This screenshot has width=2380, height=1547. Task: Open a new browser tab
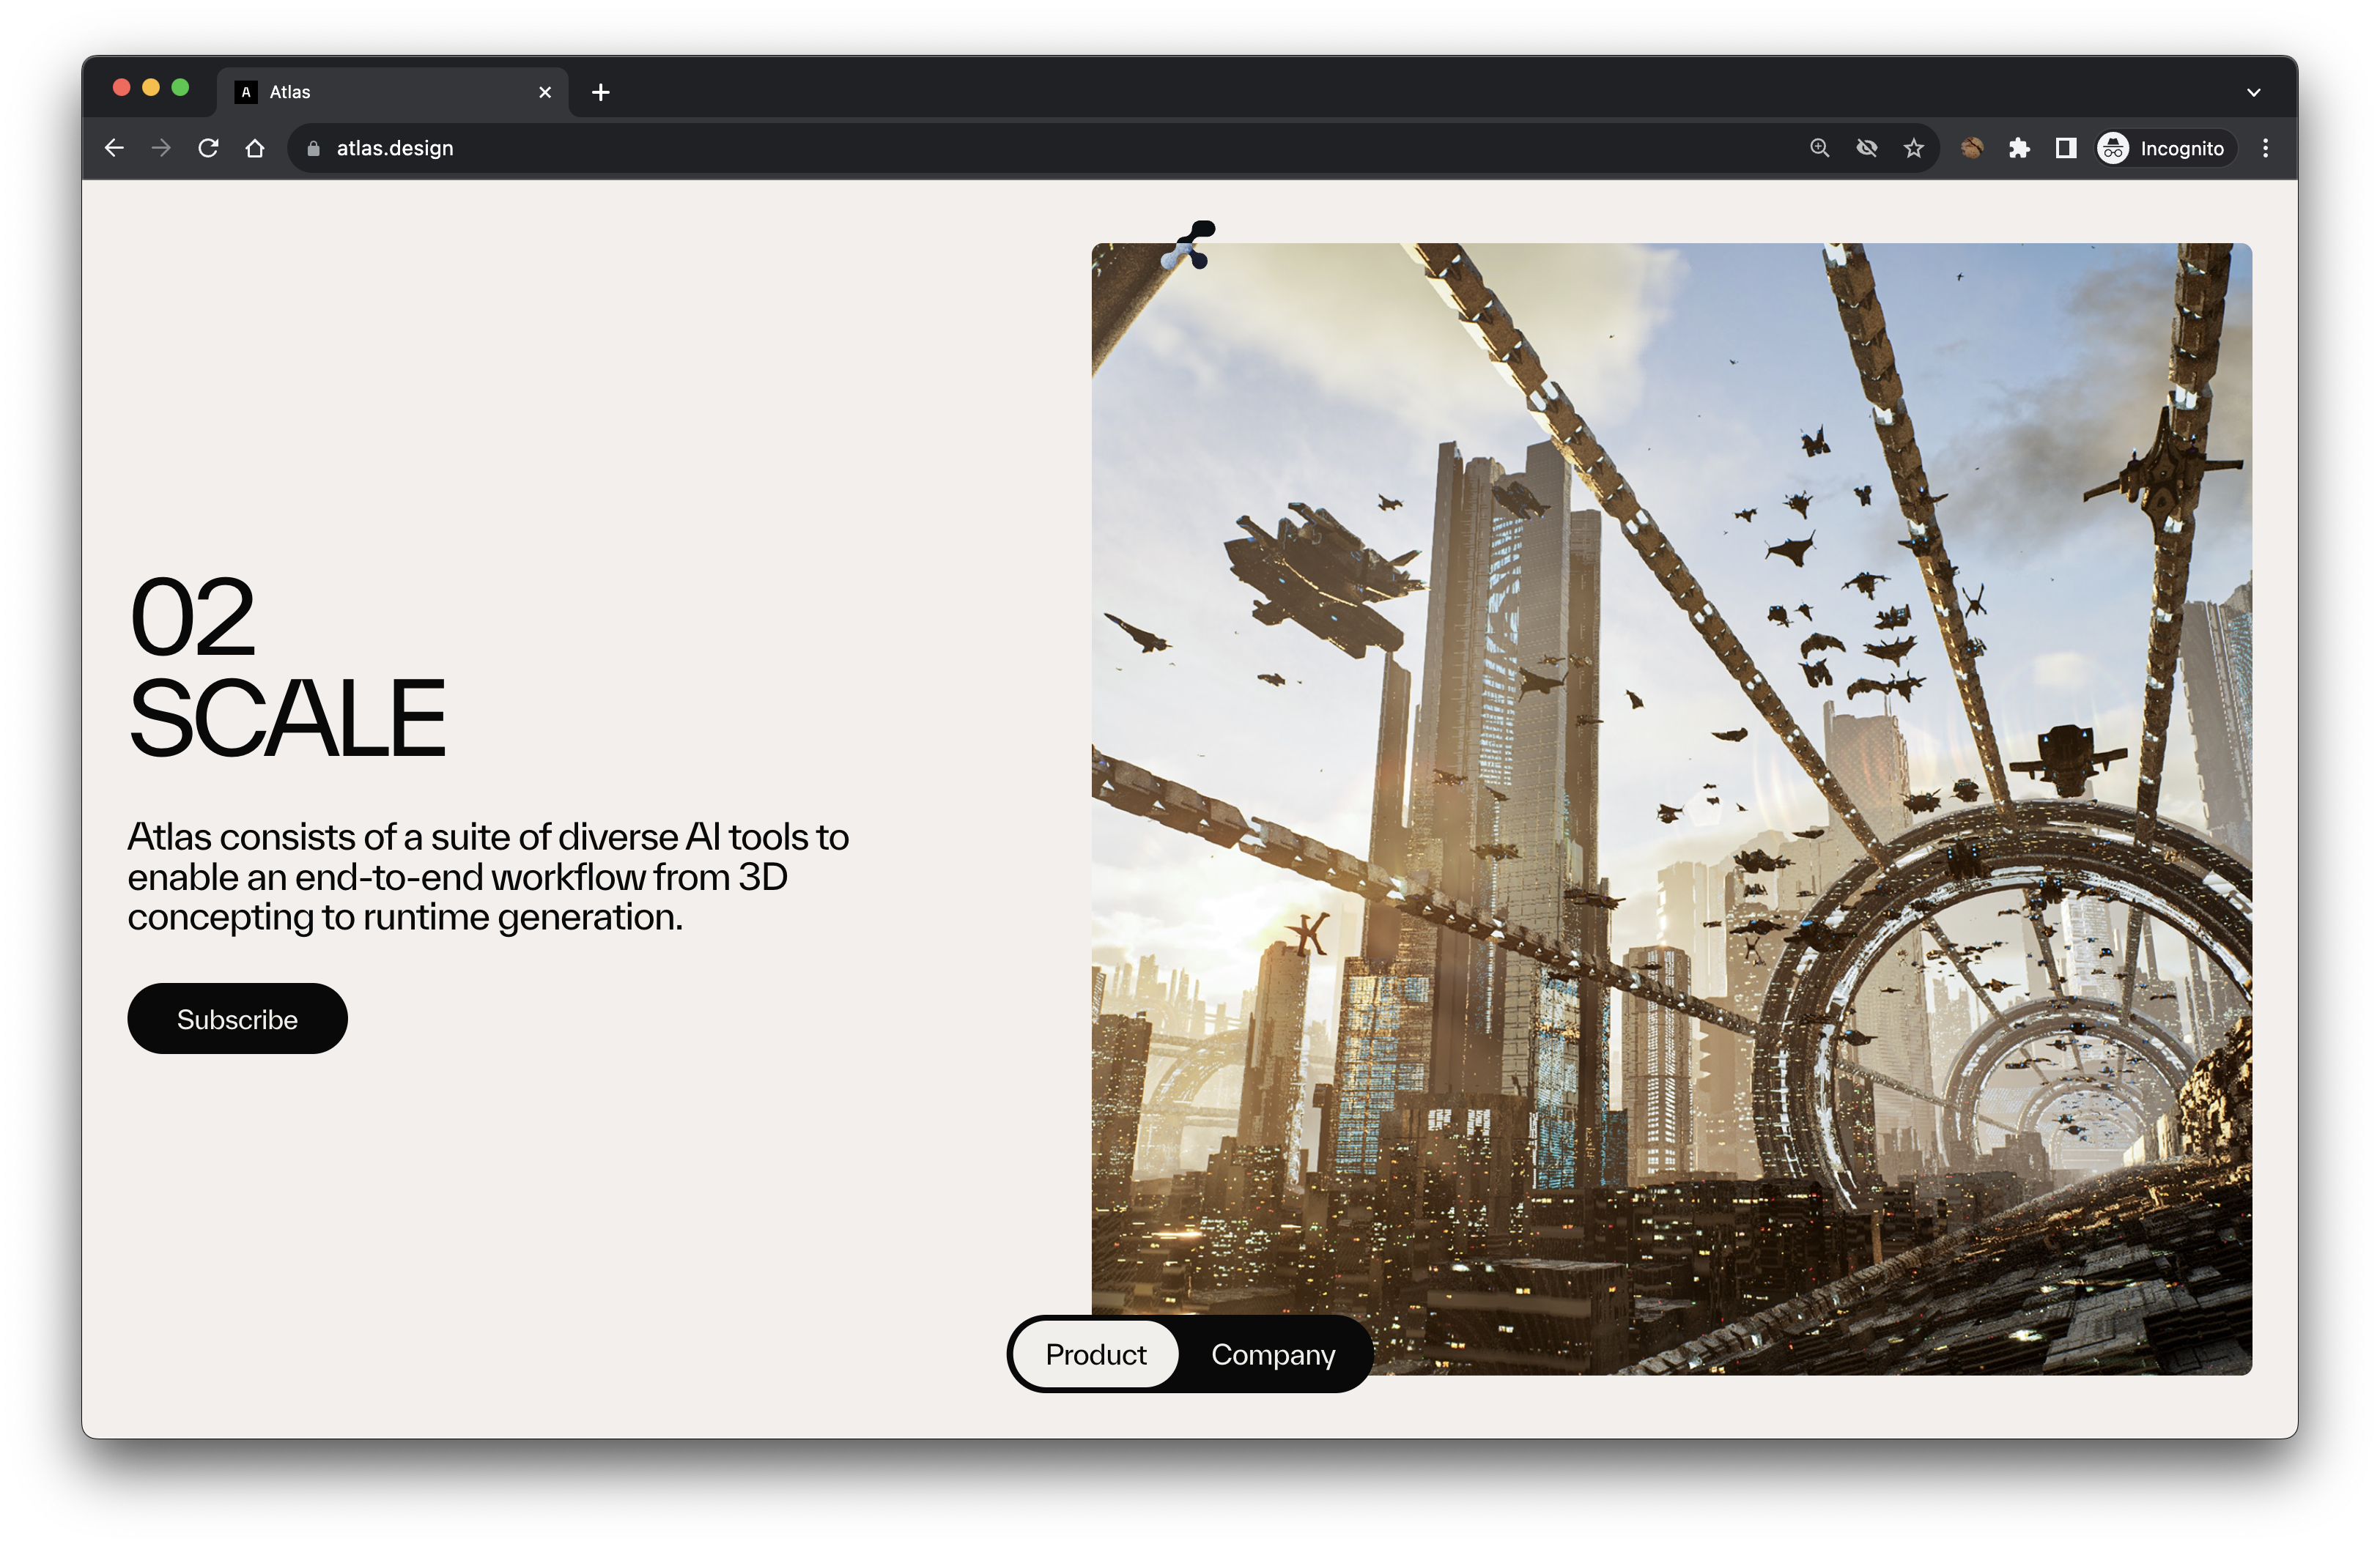point(600,92)
